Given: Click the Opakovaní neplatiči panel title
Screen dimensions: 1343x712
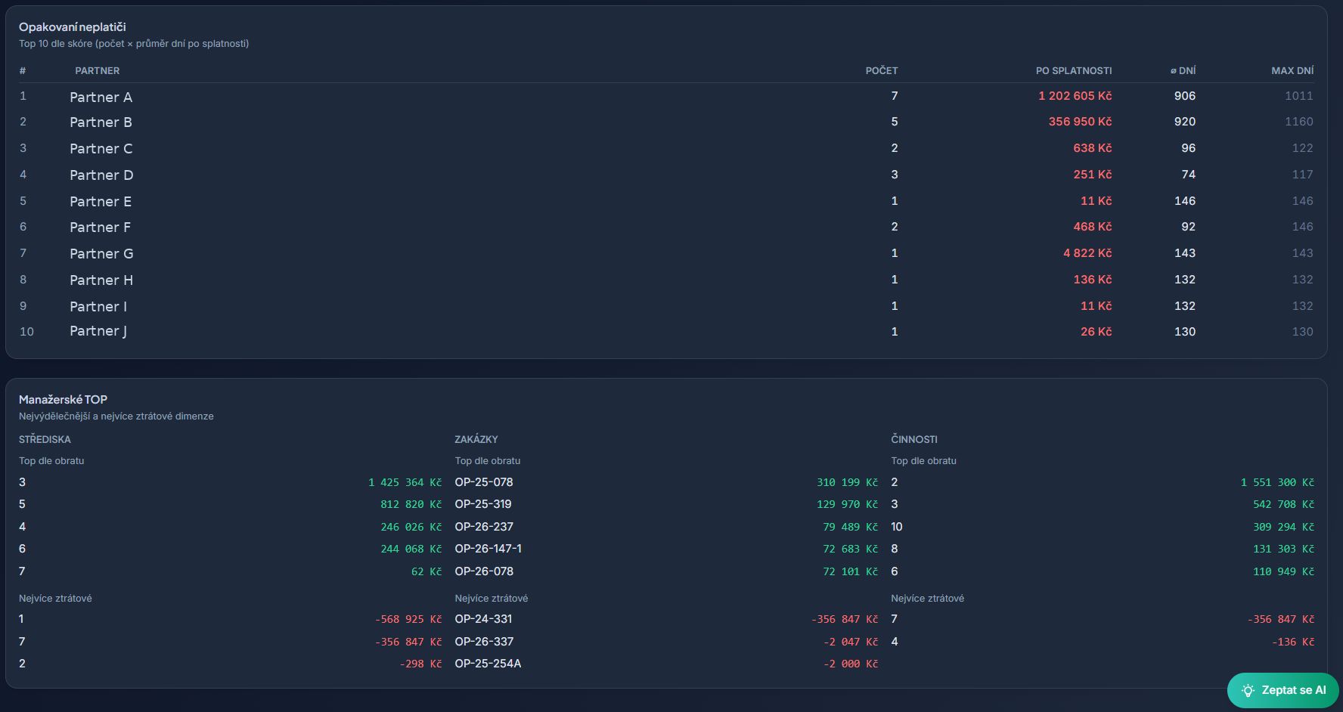Looking at the screenshot, I should click(x=72, y=27).
